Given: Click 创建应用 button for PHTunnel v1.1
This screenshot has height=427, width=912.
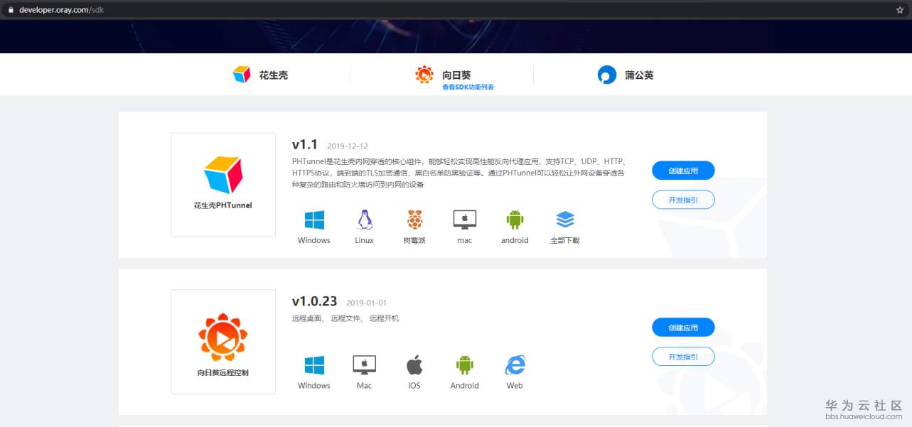Looking at the screenshot, I should coord(683,171).
